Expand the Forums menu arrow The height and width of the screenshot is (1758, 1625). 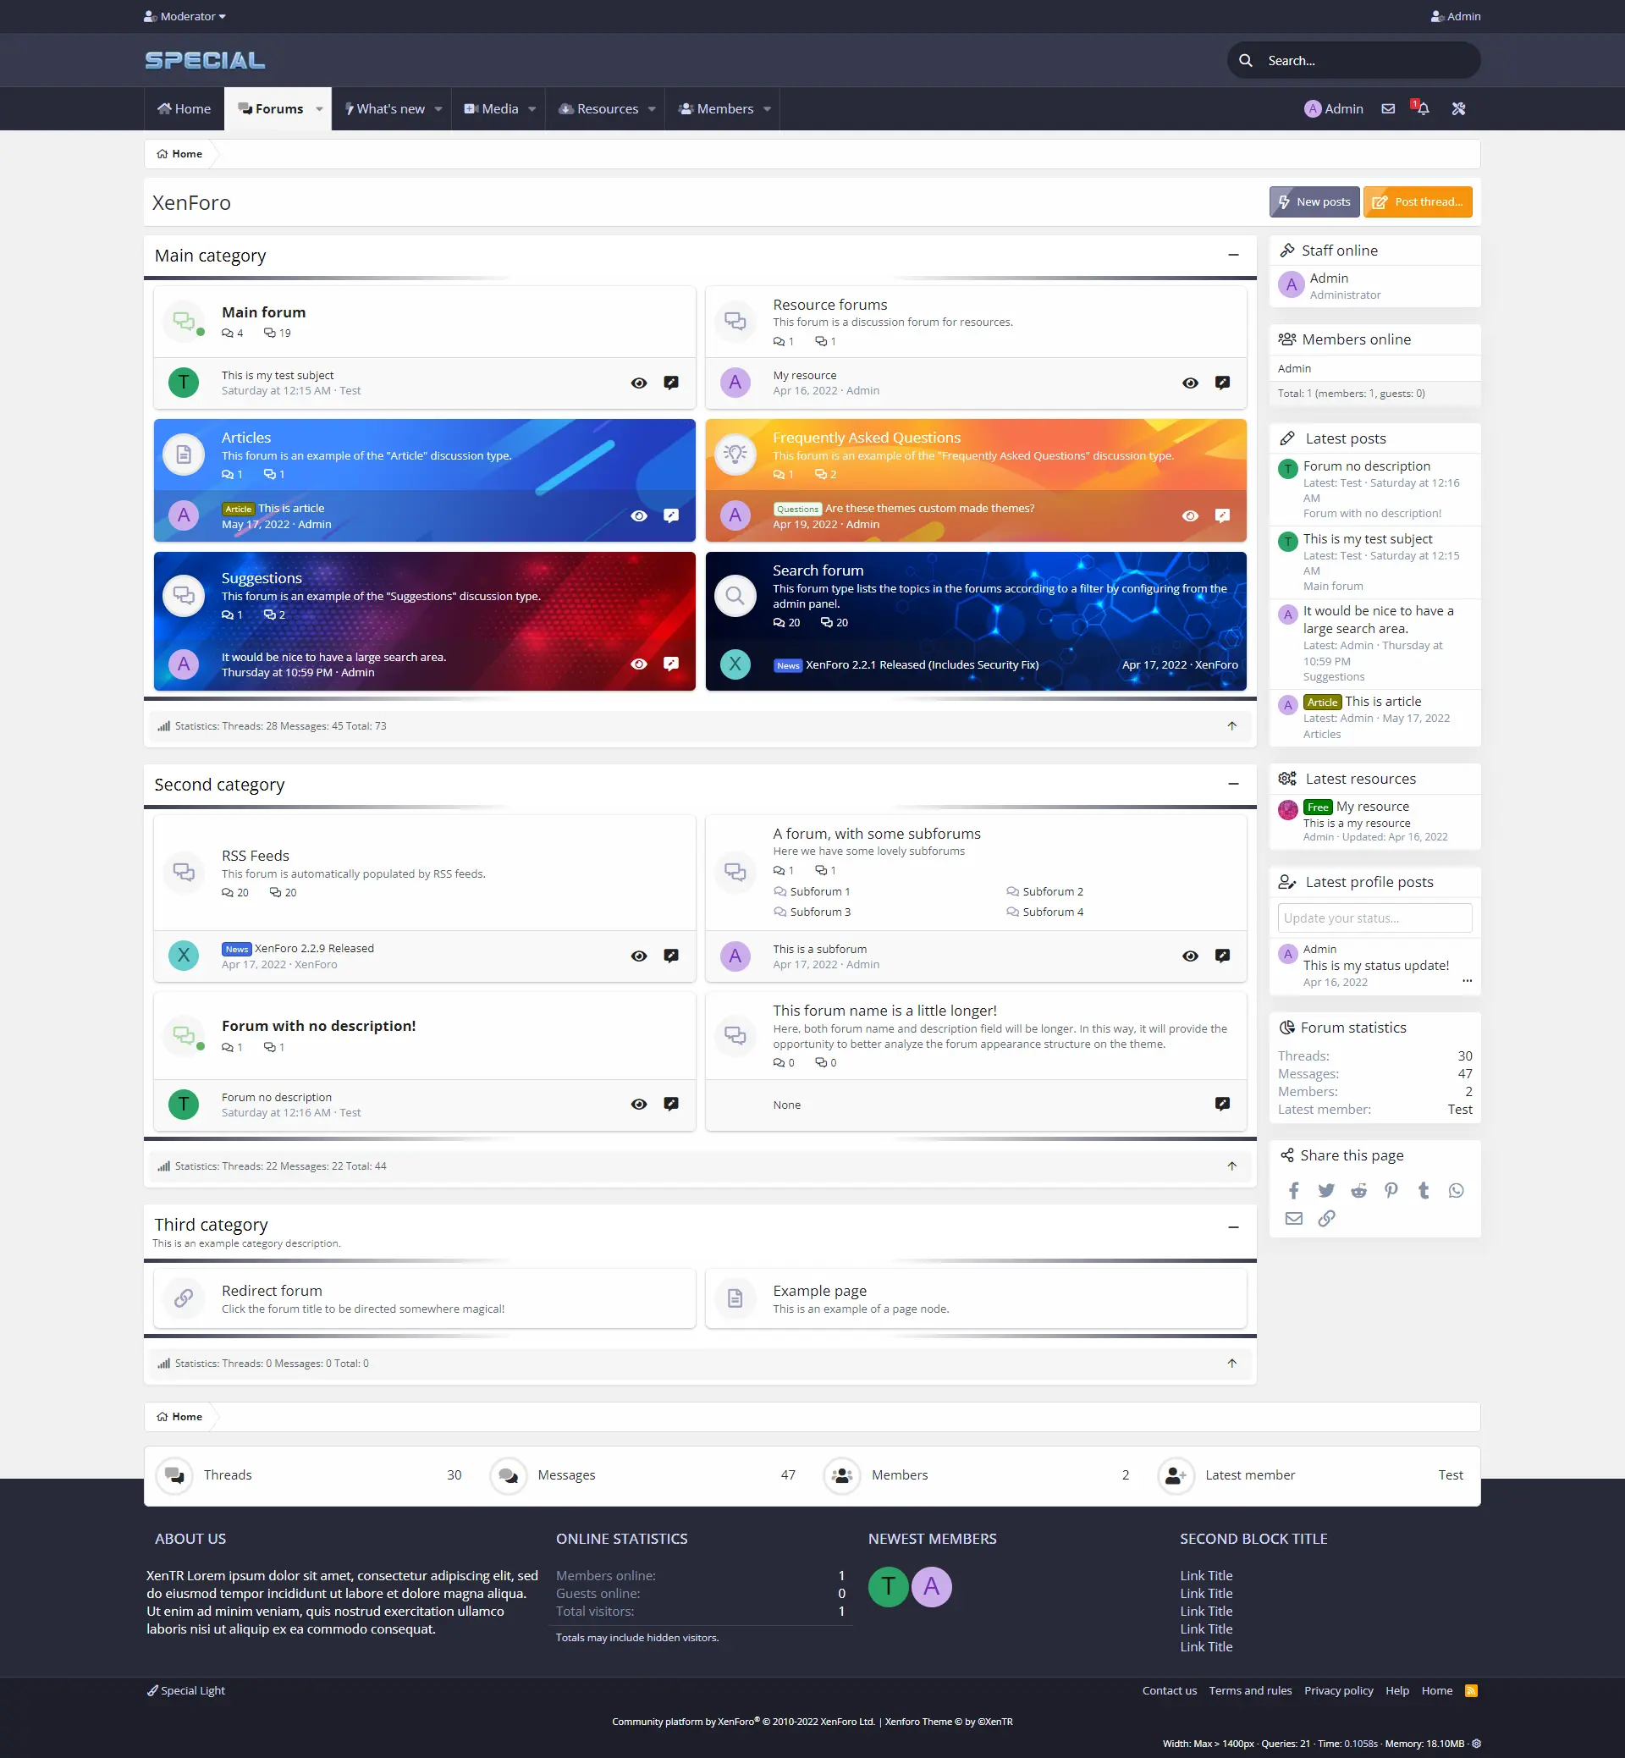[x=319, y=109]
